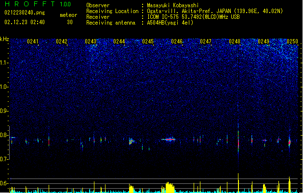The width and height of the screenshot is (303, 193).
Task: Click observer name Masayuki Kobayashi
Action: (173, 5)
